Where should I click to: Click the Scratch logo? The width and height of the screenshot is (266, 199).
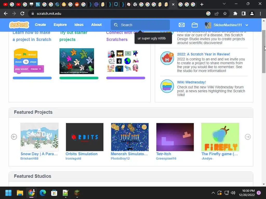coord(19,25)
